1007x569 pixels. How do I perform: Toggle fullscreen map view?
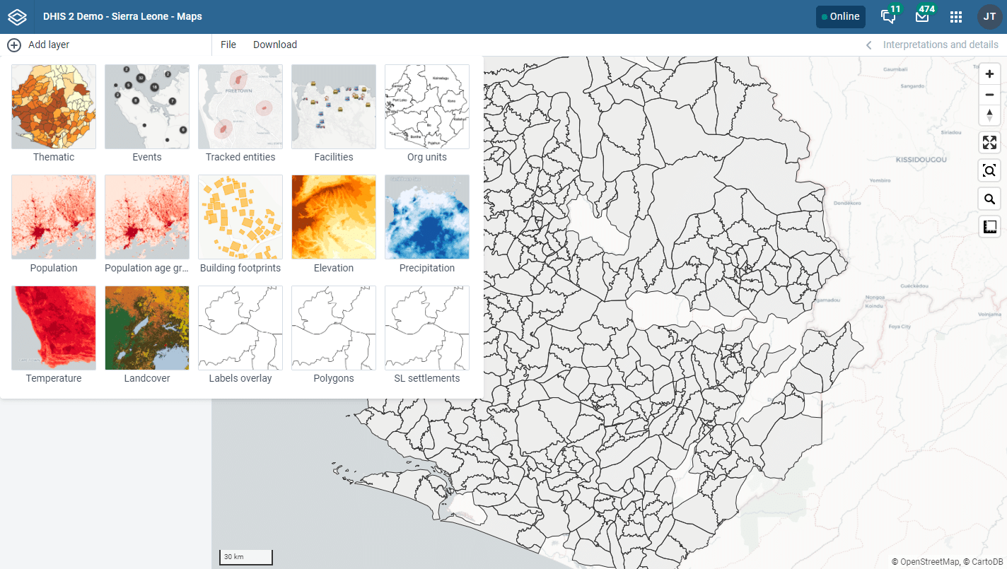click(x=989, y=143)
